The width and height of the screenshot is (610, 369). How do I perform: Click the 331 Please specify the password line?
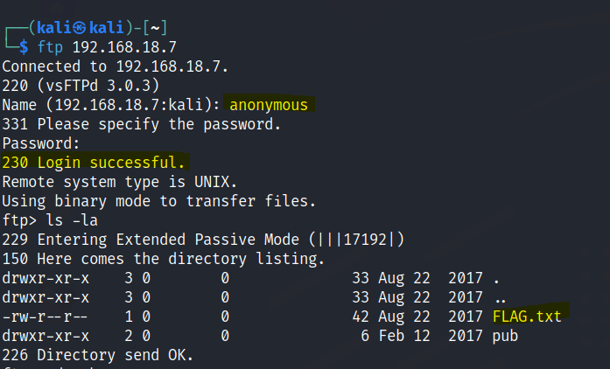[x=142, y=124]
